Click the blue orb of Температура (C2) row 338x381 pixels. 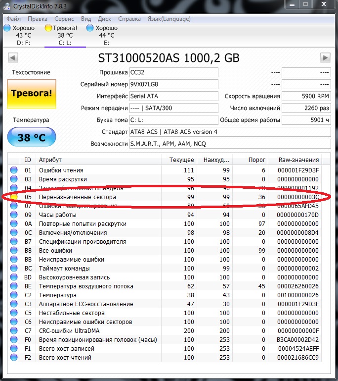tap(14, 295)
